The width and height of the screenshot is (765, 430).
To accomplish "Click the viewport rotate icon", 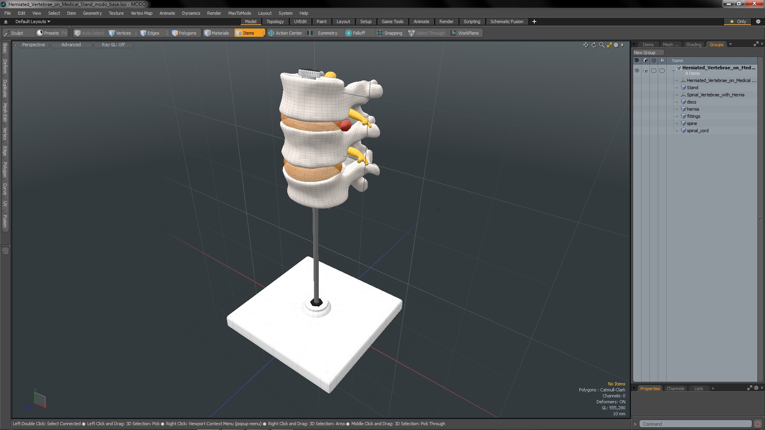I will 594,45.
